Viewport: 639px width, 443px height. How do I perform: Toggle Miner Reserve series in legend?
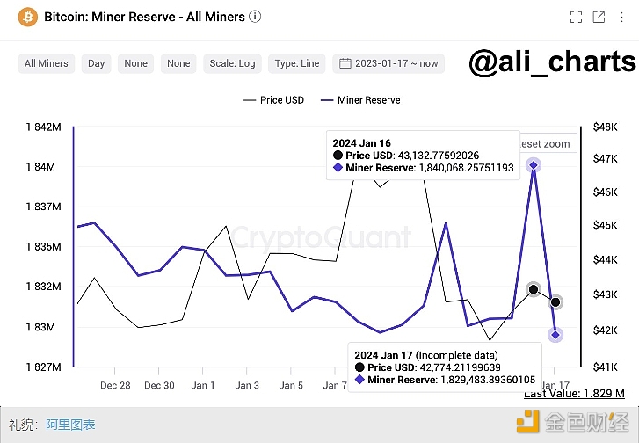coord(360,100)
